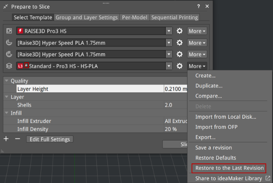Open the More menu for printer row
This screenshot has width=273, height=183.
(x=197, y=31)
